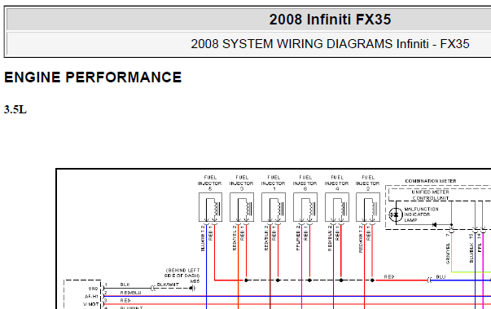Click the diode symbol beside the indicator lamp
The height and width of the screenshot is (309, 491).
point(434,225)
